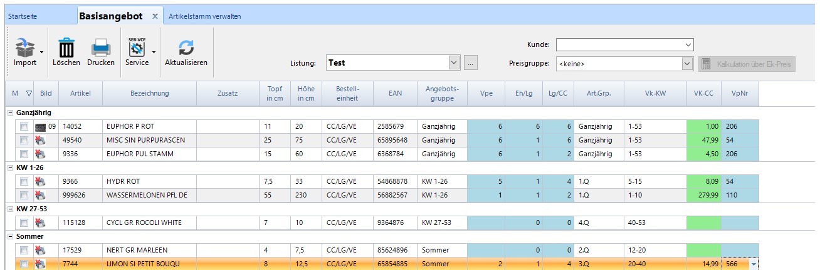Click the Aktualisieren refresh icon
Viewport: 820px width, 270px height.
pos(186,47)
